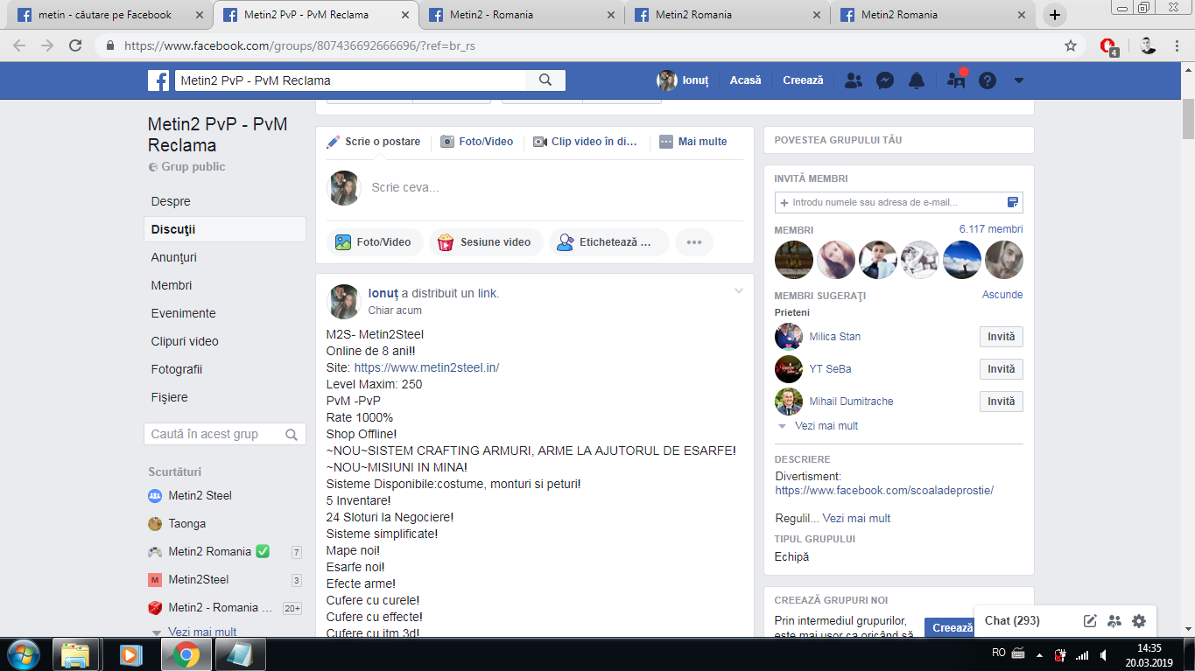This screenshot has height=671, width=1195.
Task: Click Ascunde in suggested members
Action: pos(1002,295)
